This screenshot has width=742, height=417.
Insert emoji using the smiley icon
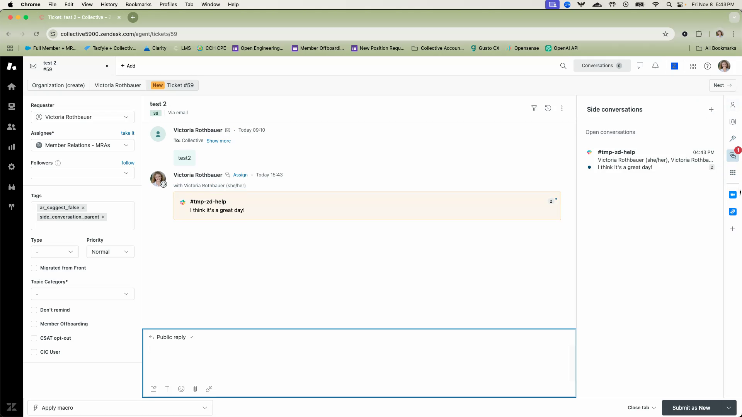pos(181,389)
